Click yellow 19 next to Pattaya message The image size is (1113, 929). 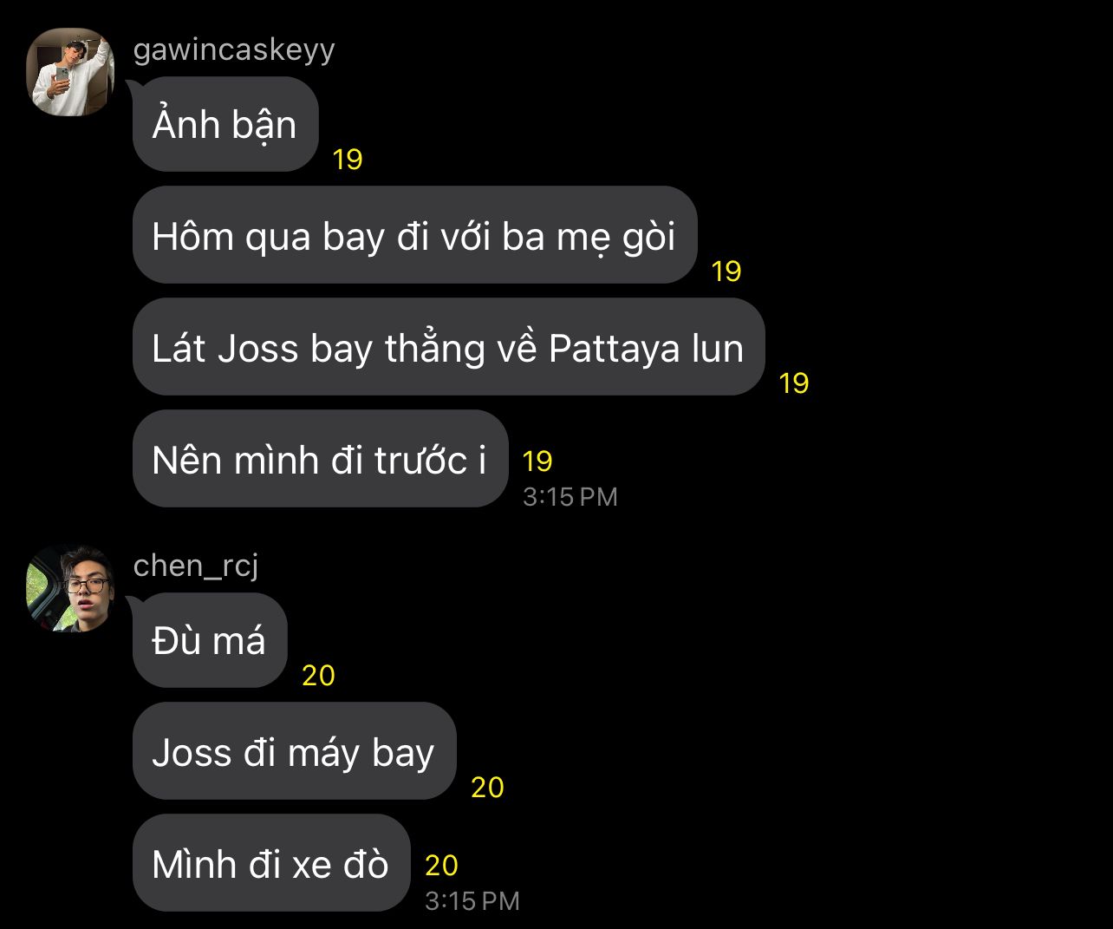[794, 383]
